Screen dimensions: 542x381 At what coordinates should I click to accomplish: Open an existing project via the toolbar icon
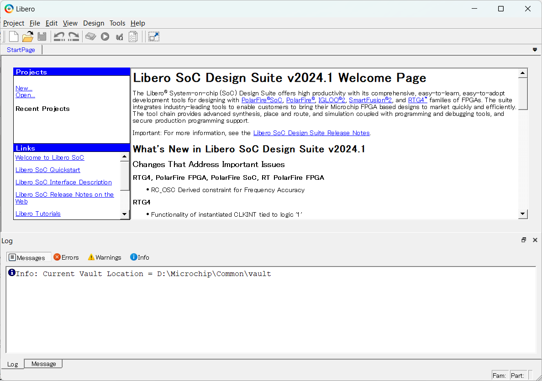click(x=27, y=36)
